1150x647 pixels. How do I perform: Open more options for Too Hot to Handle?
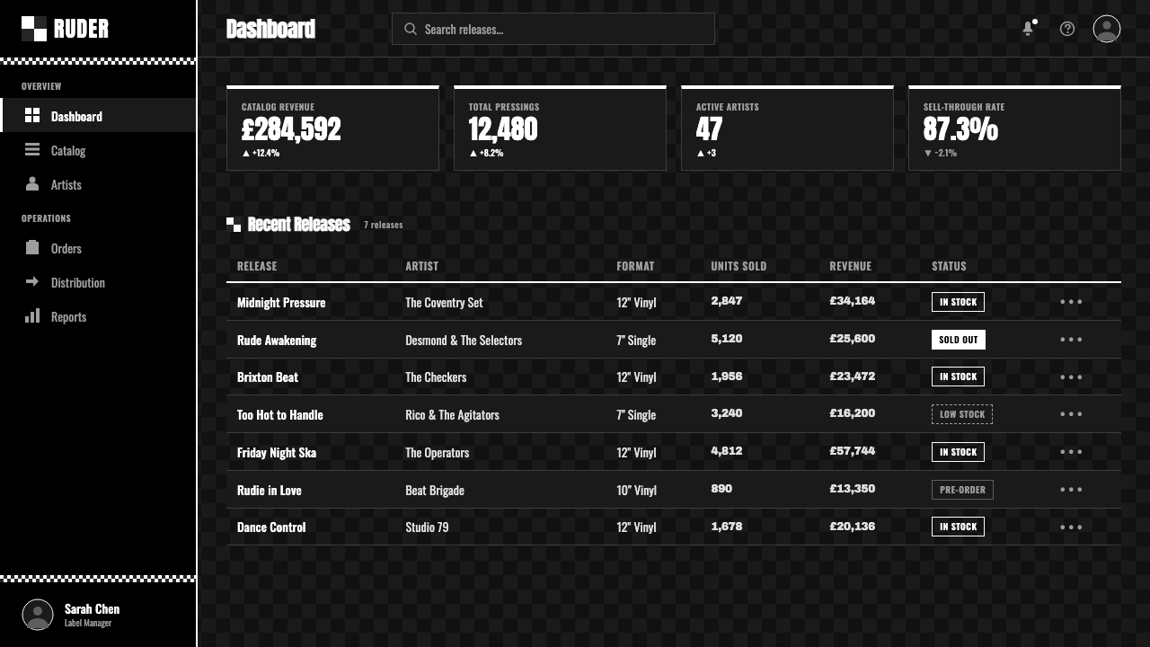1071,414
